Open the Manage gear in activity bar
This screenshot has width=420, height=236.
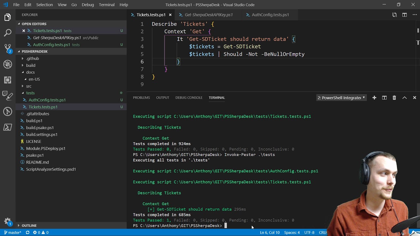point(8,221)
